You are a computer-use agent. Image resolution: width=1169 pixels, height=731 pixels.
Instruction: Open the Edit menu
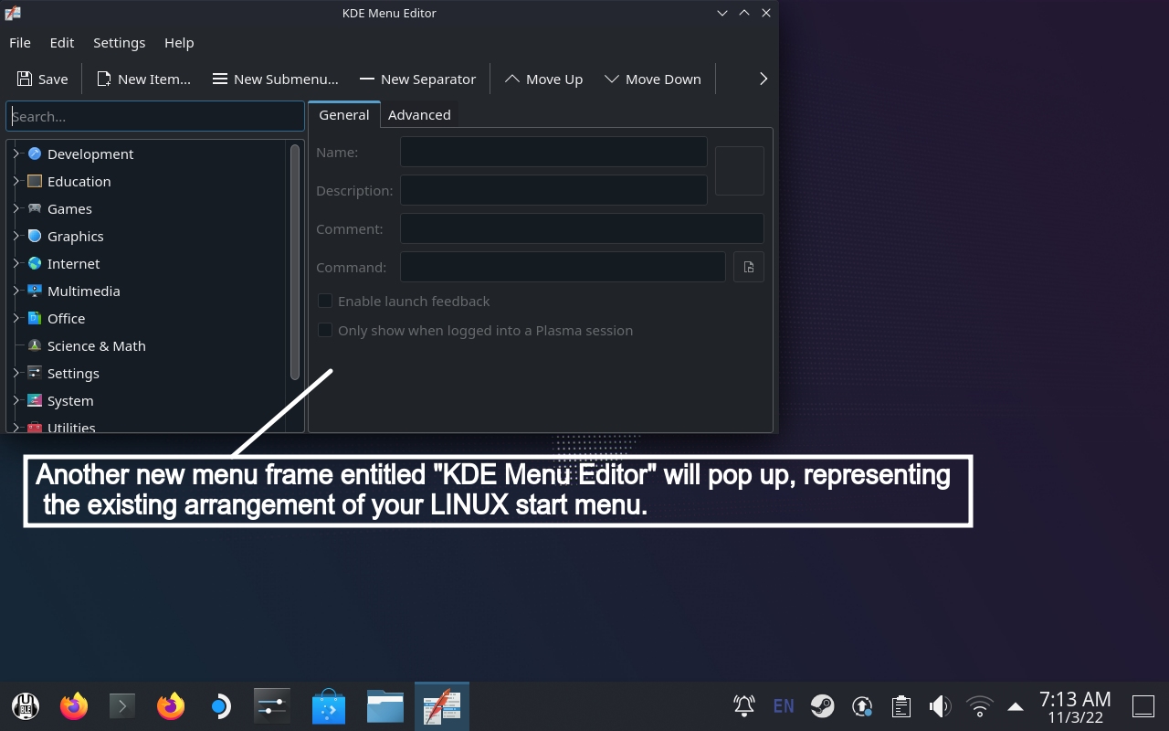tap(62, 42)
